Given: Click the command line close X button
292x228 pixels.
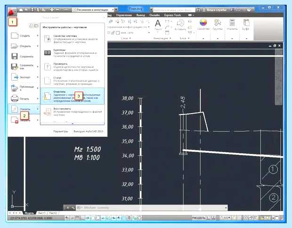Looking at the screenshot, I should coord(68,208).
